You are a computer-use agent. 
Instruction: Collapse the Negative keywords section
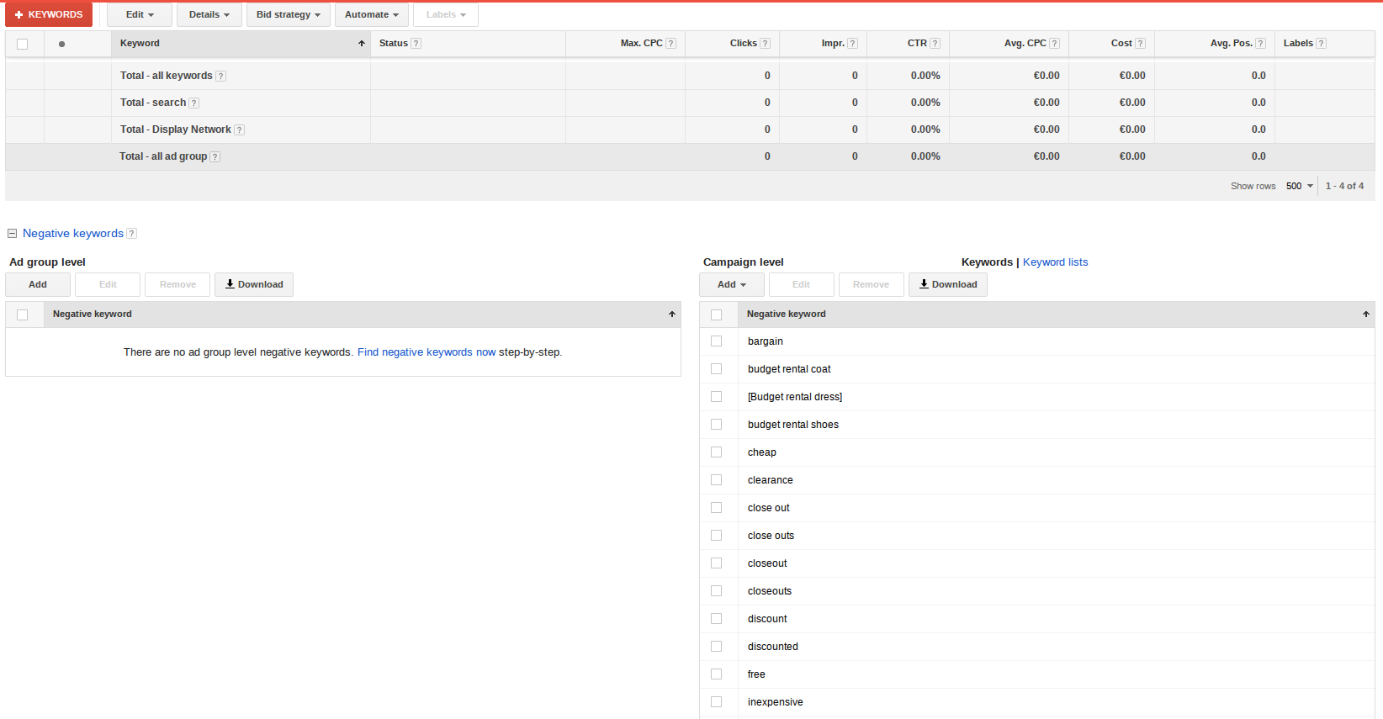click(13, 234)
